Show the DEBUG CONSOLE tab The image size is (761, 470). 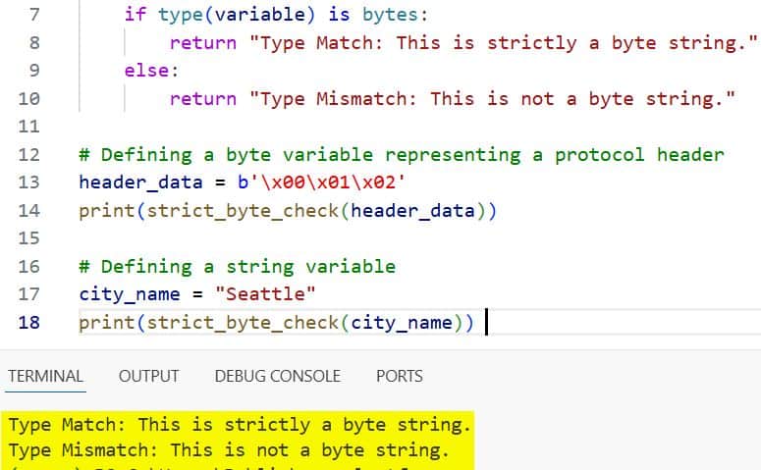pyautogui.click(x=277, y=376)
